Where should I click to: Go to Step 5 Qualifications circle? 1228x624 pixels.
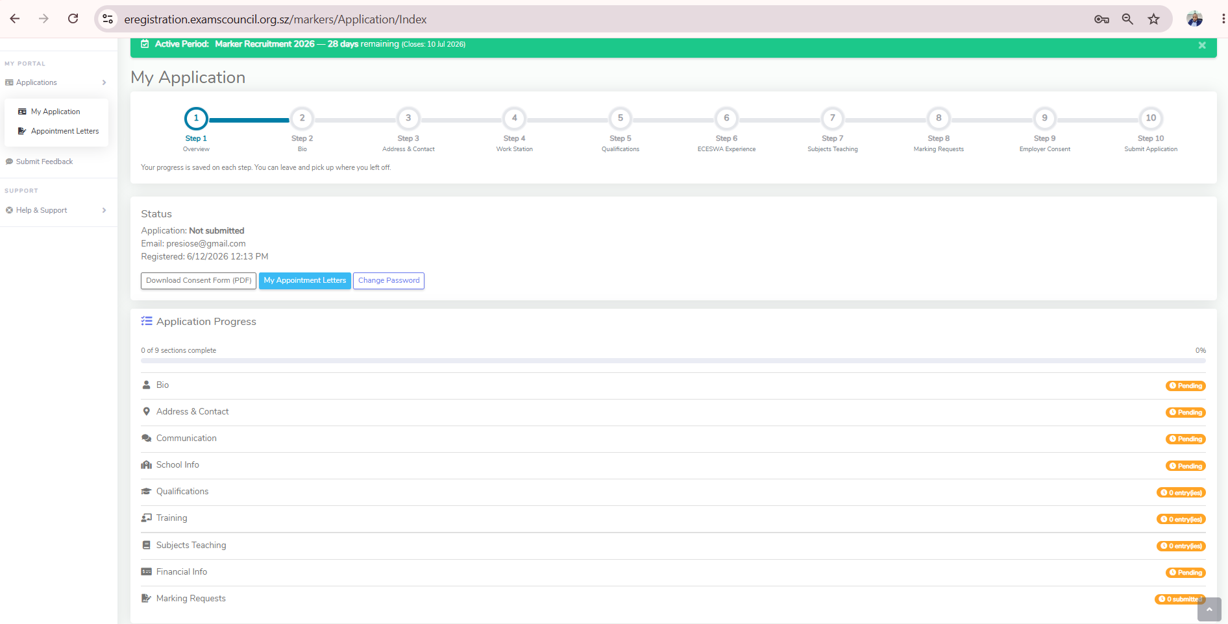tap(620, 118)
